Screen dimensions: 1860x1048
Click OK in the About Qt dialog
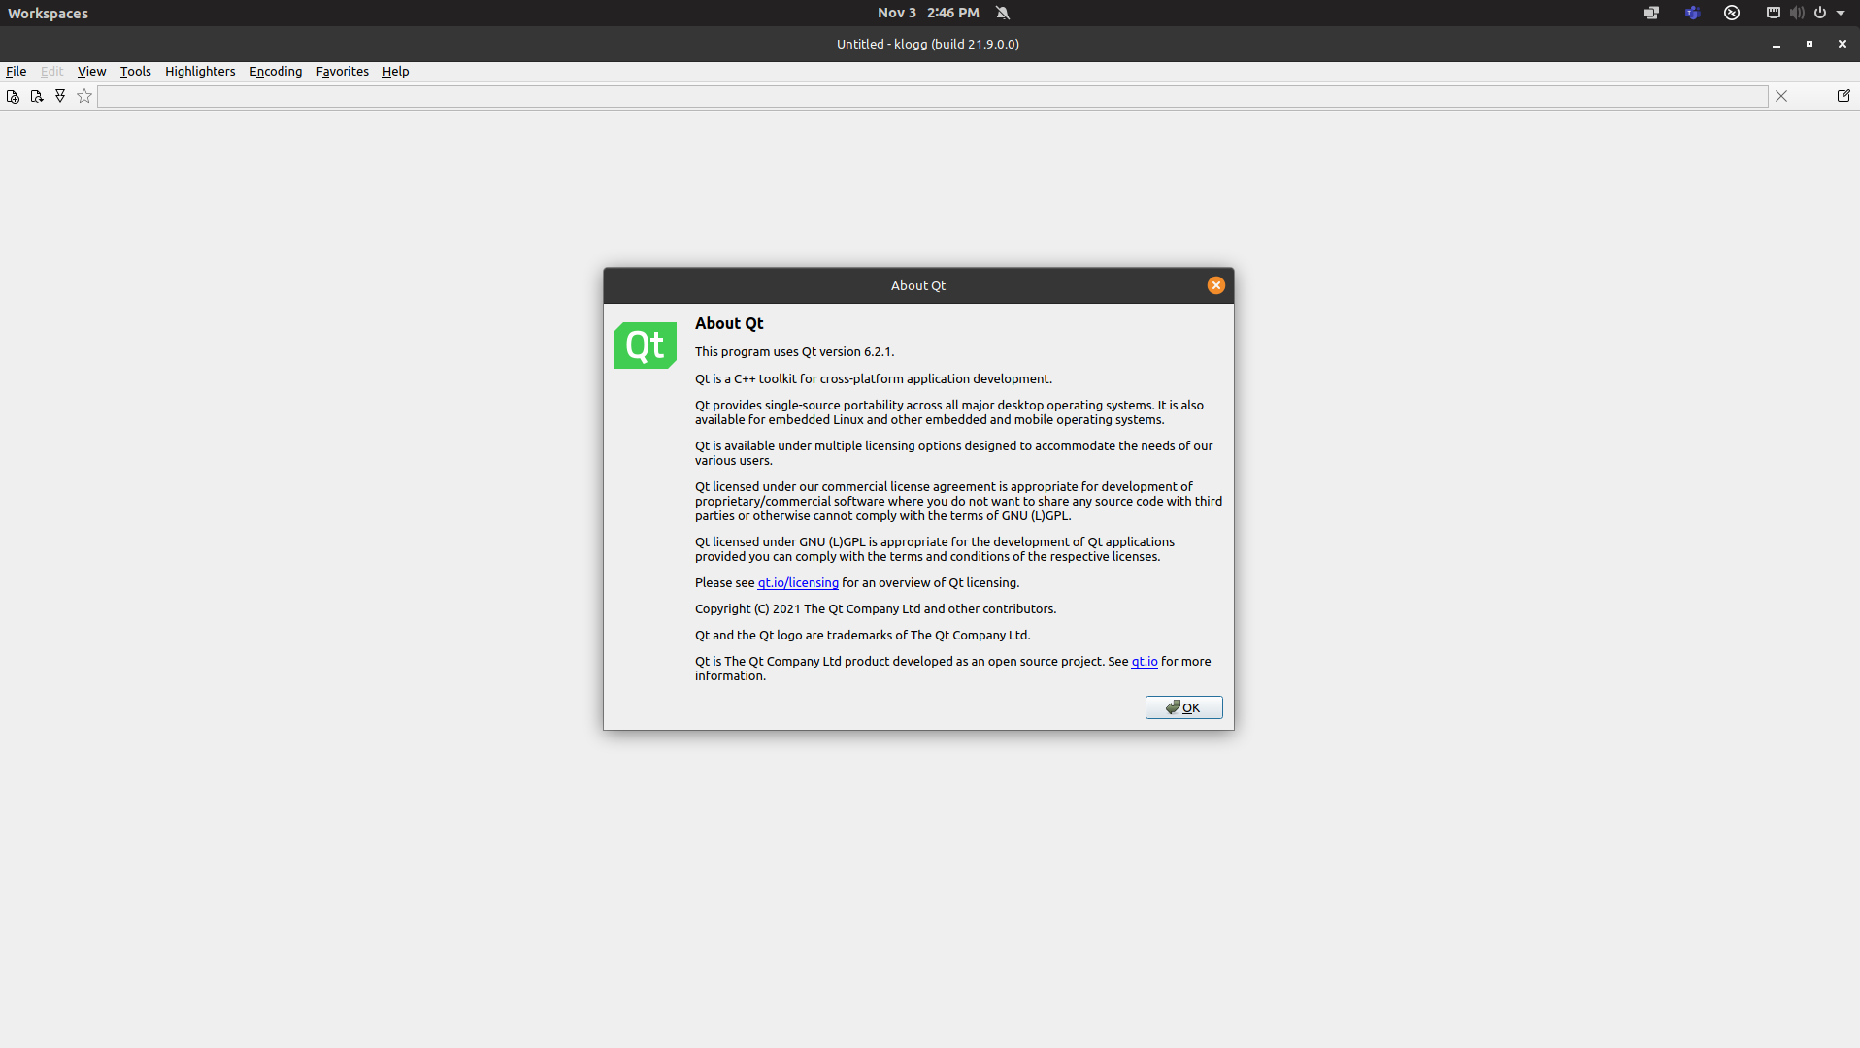(x=1183, y=707)
